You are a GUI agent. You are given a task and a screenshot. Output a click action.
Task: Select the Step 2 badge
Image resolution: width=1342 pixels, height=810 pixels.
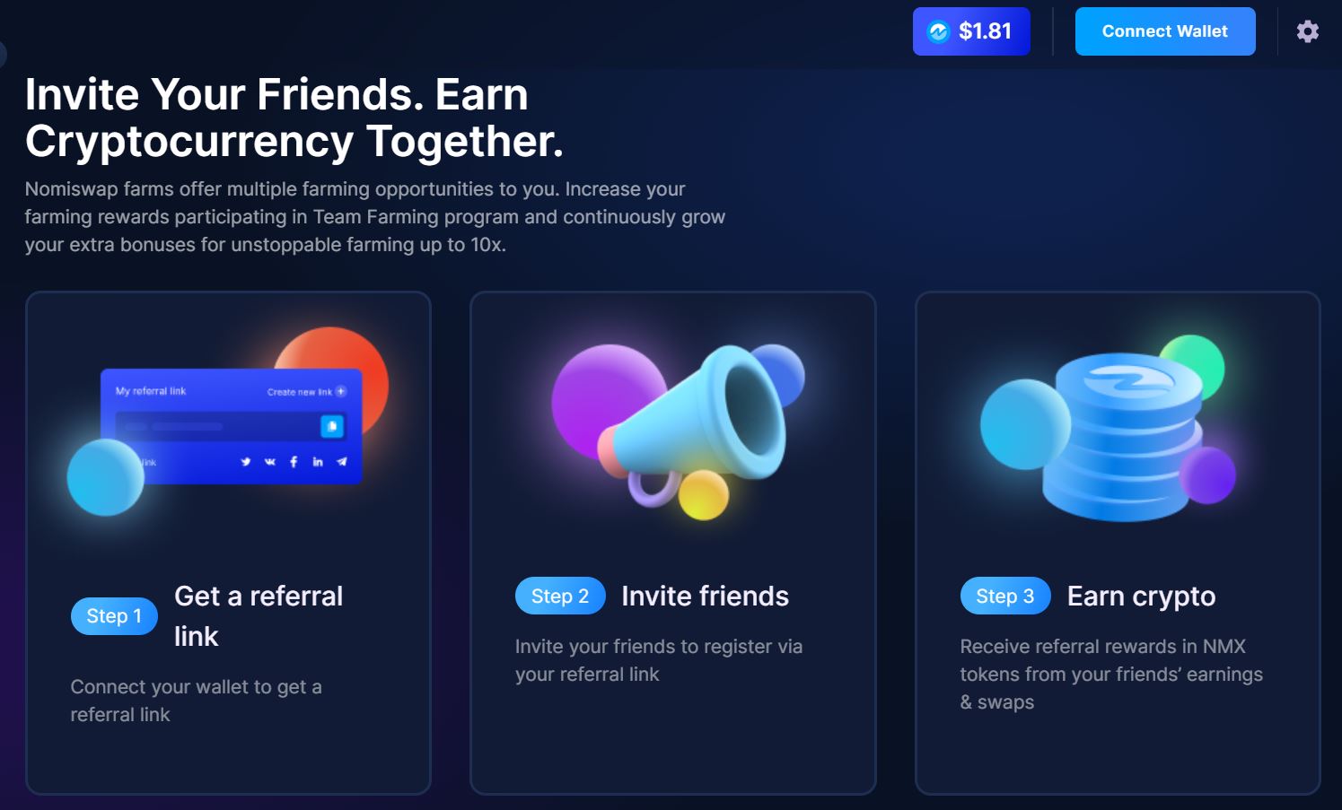pyautogui.click(x=560, y=597)
